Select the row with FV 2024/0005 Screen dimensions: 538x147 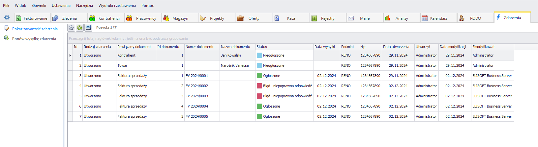click(197, 116)
